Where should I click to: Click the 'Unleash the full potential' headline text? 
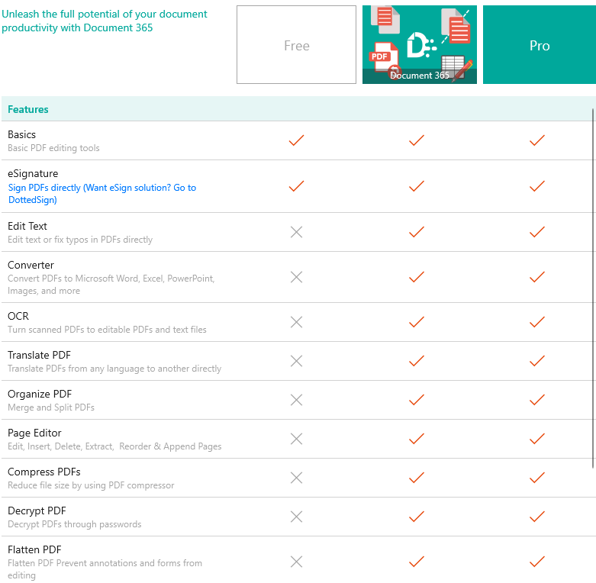point(104,21)
